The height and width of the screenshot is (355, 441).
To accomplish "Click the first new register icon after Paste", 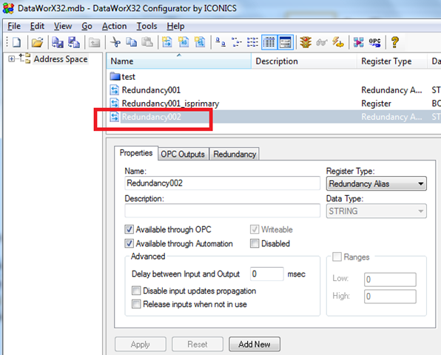I will [x=167, y=42].
